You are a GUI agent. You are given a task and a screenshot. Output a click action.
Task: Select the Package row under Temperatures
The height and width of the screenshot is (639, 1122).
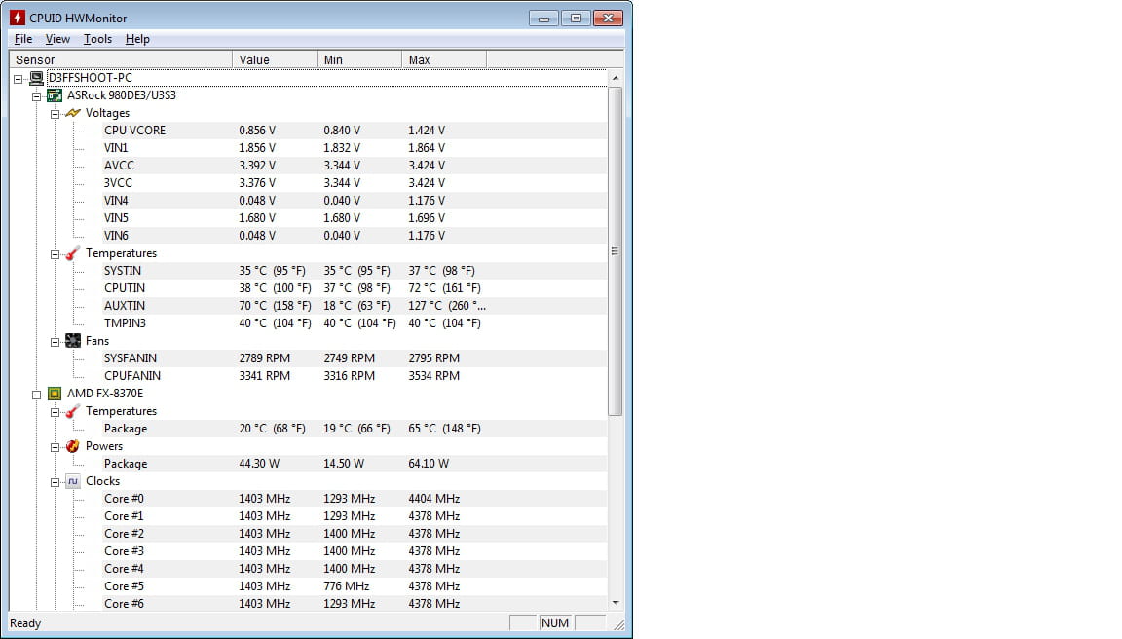coord(355,429)
